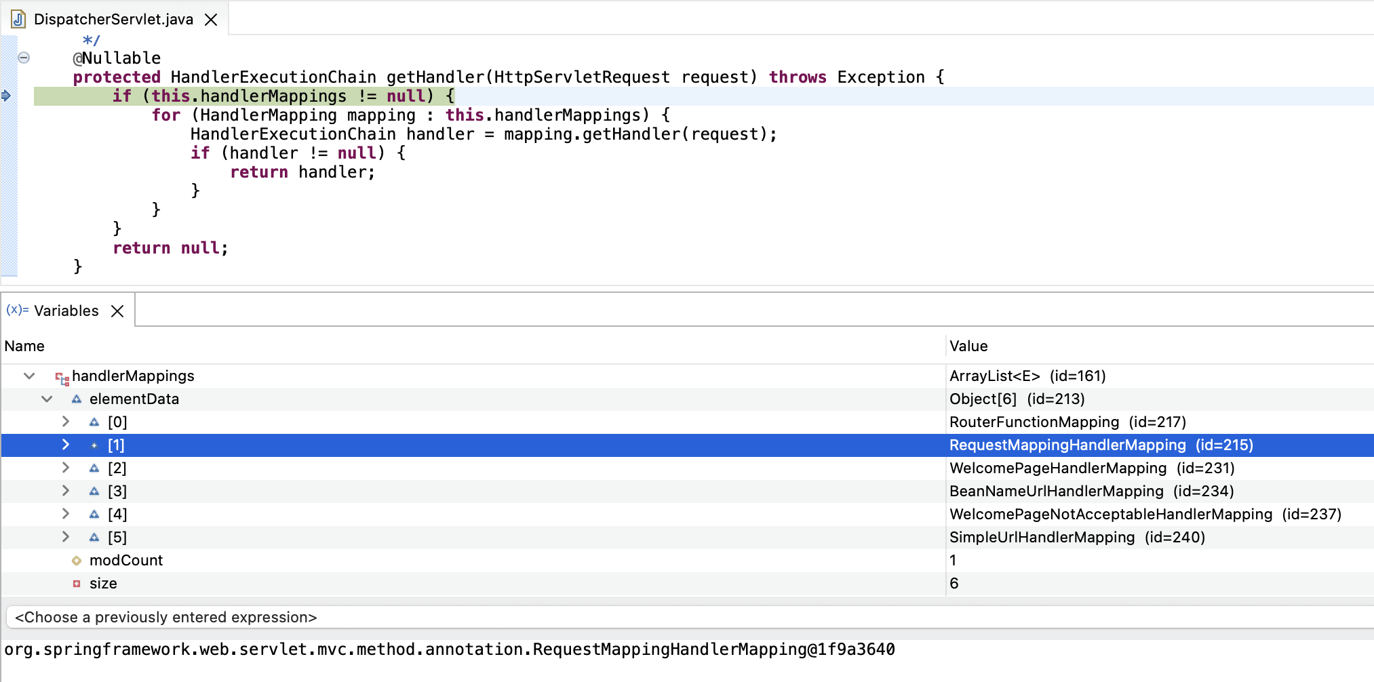Click the elementData triangle field icon
Screen dimensions: 1374x682
77,399
